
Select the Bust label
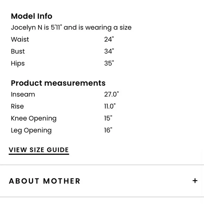click(18, 51)
